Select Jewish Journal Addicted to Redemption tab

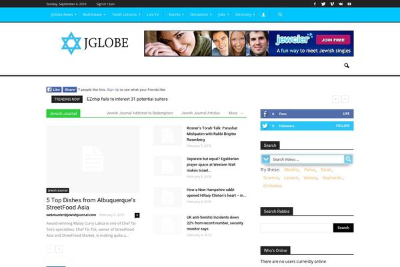(139, 113)
